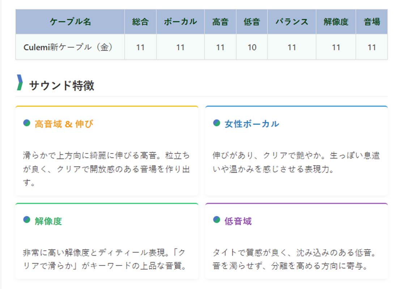The height and width of the screenshot is (289, 400).
Task: Click the ケーブル名 column header
Action: (x=70, y=22)
